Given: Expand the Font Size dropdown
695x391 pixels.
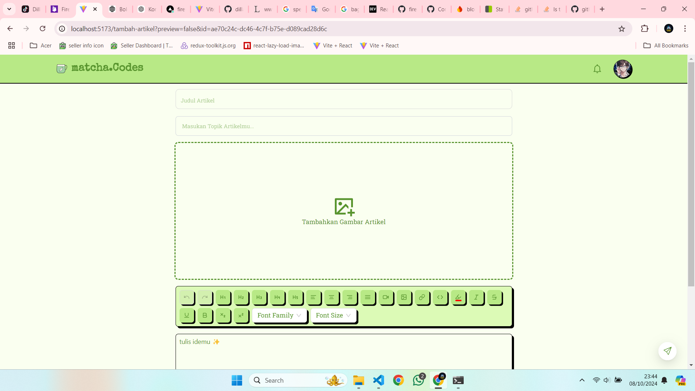Looking at the screenshot, I should click(x=333, y=315).
